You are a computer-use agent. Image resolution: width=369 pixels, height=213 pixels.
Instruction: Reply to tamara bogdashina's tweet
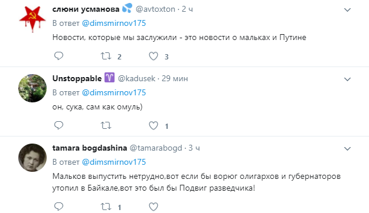(x=58, y=207)
